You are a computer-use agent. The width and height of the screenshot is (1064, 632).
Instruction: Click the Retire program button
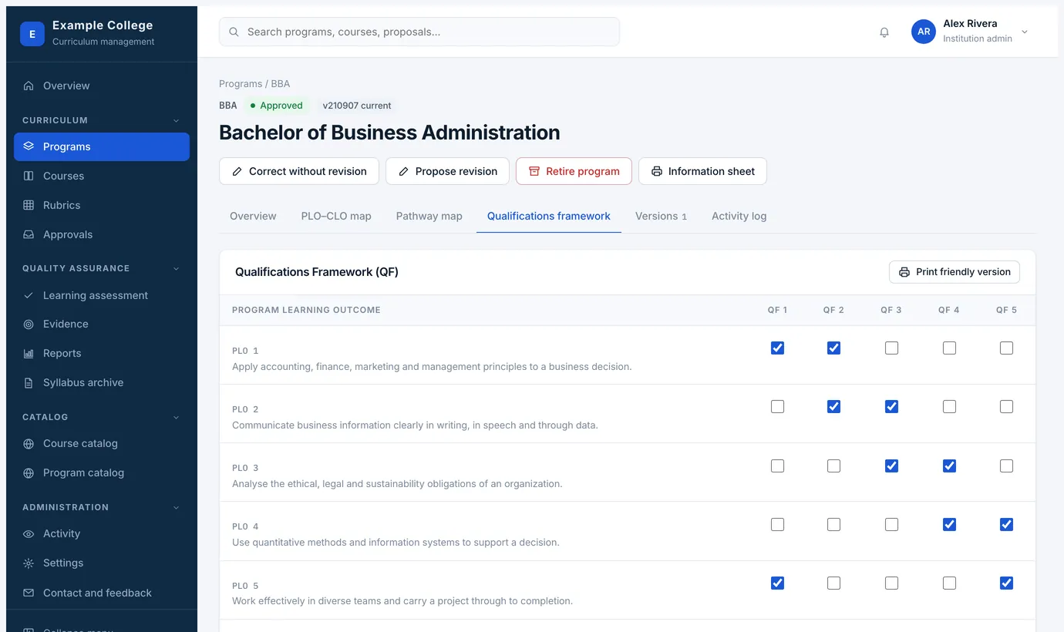pyautogui.click(x=574, y=171)
